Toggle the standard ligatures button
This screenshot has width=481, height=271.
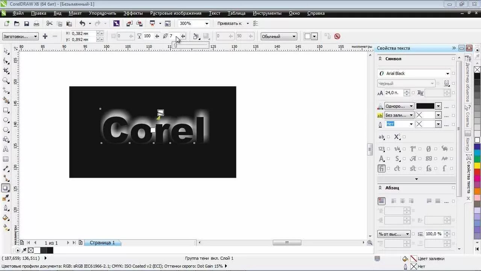coord(381,169)
